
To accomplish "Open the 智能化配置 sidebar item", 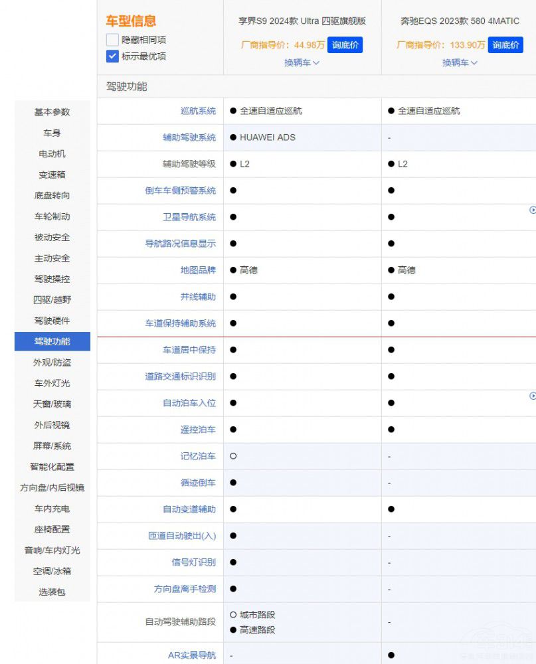I will [x=51, y=467].
